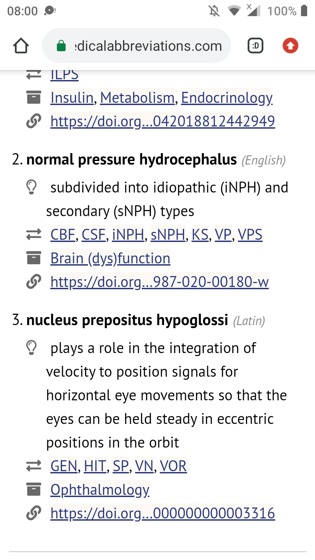Open the Endocrinology category link

(x=227, y=98)
